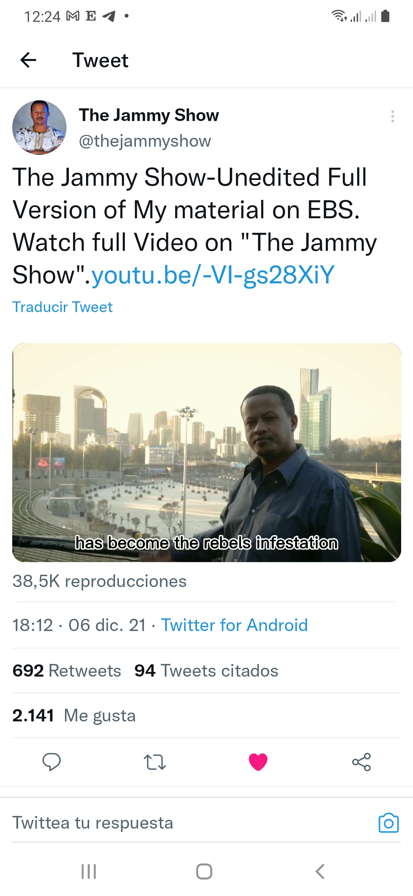View the 94 Tweets citados list
The width and height of the screenshot is (413, 896).
pyautogui.click(x=206, y=670)
